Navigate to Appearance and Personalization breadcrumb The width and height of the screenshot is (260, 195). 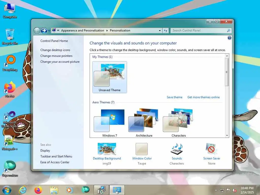click(x=83, y=30)
